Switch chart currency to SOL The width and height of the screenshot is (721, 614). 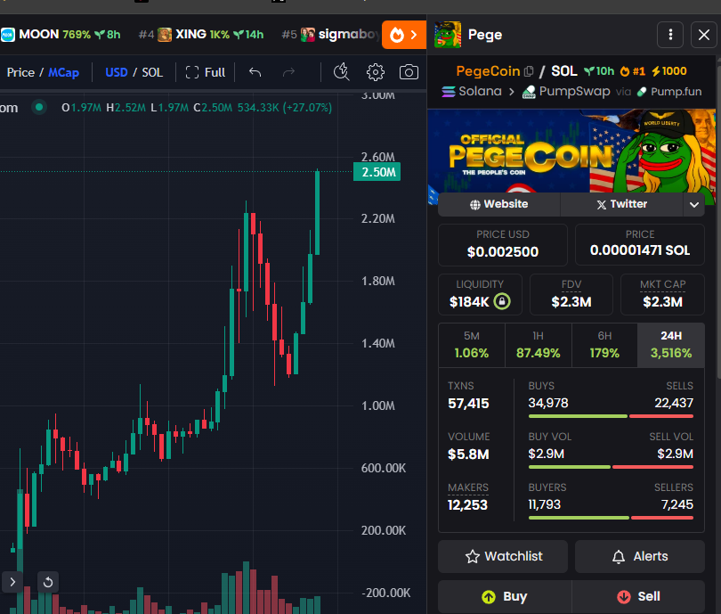pyautogui.click(x=152, y=72)
